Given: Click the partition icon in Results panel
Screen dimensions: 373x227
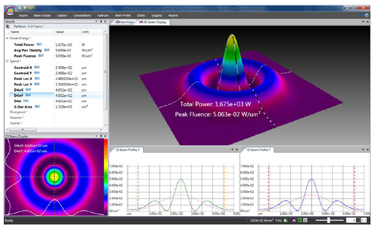Looking at the screenshot, I should tap(7, 27).
